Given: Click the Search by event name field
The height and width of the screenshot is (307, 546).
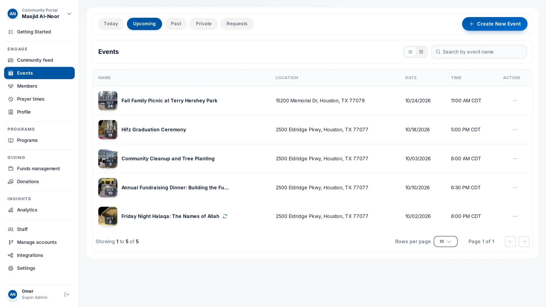Looking at the screenshot, I should (479, 52).
